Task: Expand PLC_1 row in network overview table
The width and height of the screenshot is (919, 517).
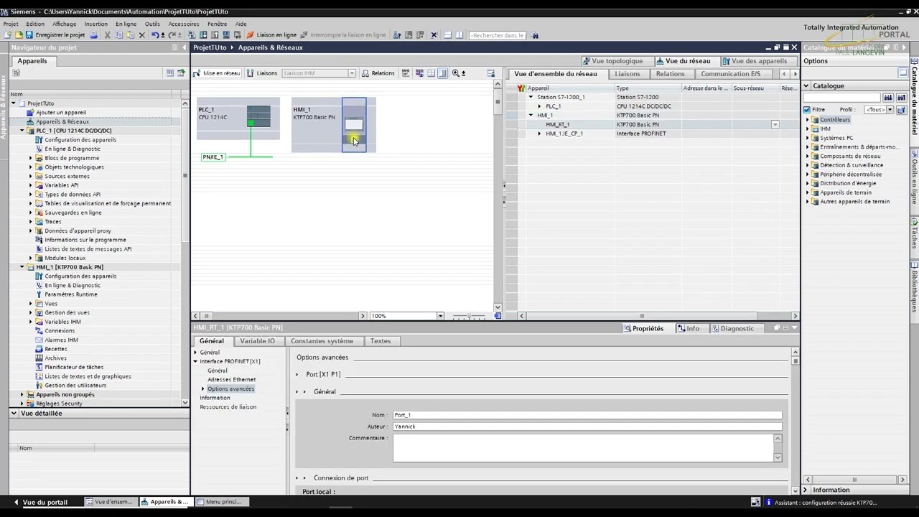Action: (539, 106)
